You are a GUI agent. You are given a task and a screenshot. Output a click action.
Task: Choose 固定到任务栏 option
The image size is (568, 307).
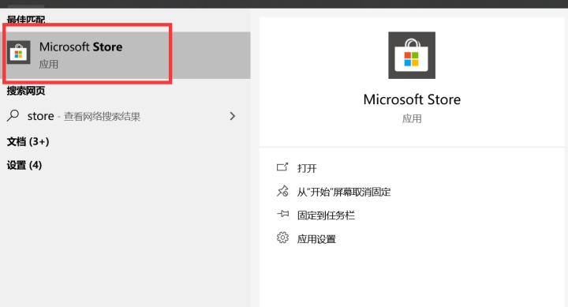(x=326, y=215)
